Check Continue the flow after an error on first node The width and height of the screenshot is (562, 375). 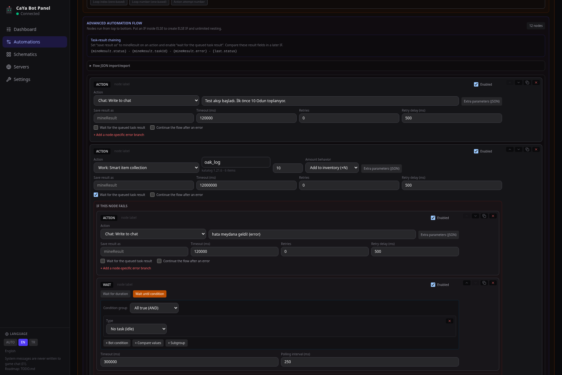(x=152, y=127)
